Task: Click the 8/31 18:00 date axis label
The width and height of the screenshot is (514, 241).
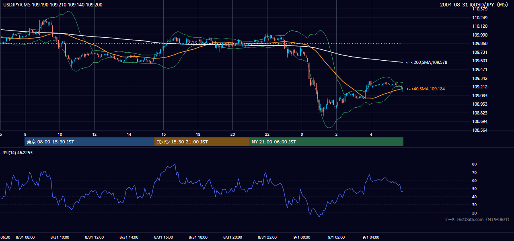Action: [198, 237]
